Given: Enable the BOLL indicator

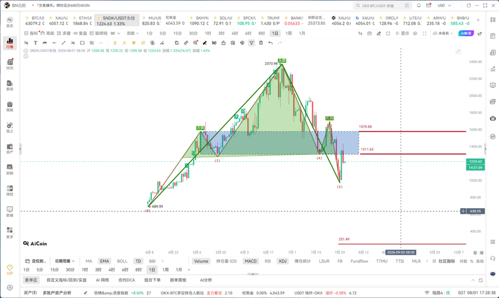Looking at the screenshot, I should 122,261.
